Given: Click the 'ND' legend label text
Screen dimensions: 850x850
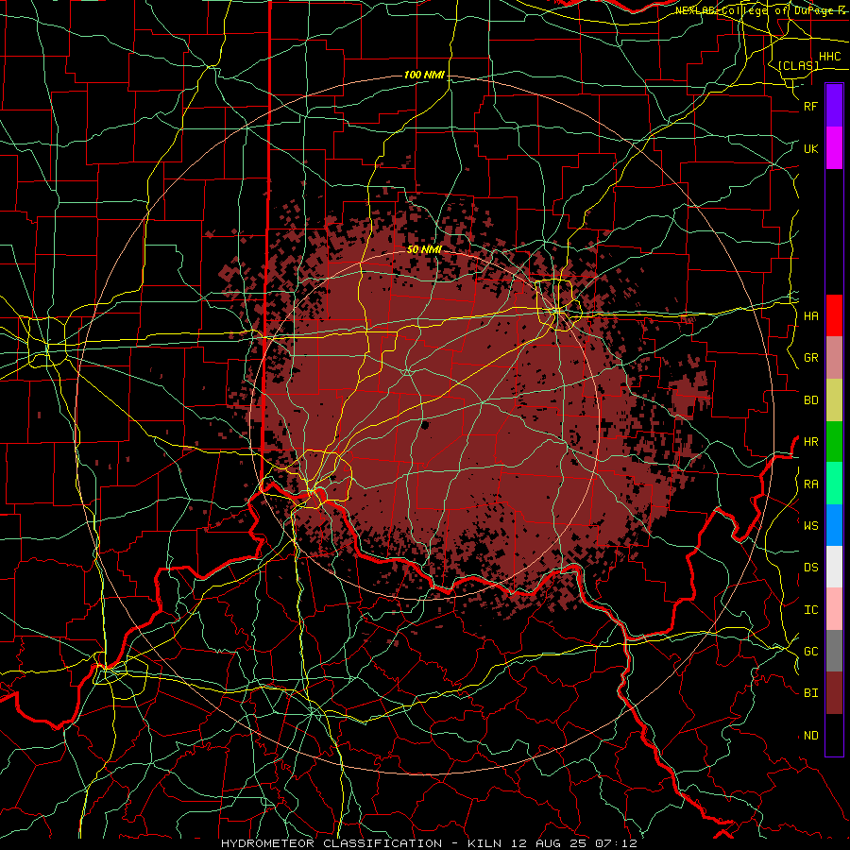Looking at the screenshot, I should tap(810, 736).
